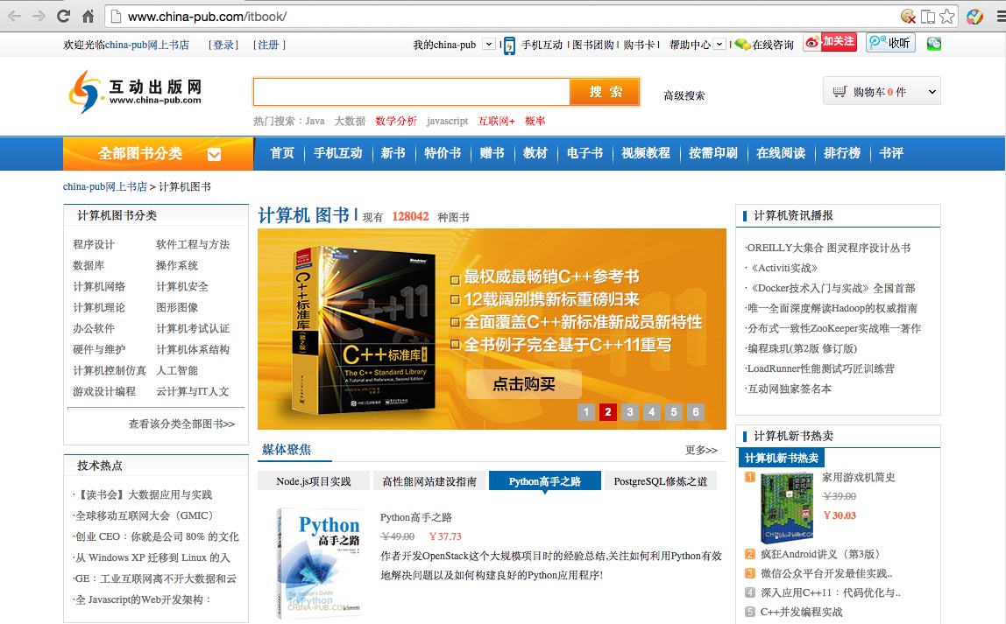Open the 游戏设计编程 category
This screenshot has width=1006, height=624.
[104, 391]
